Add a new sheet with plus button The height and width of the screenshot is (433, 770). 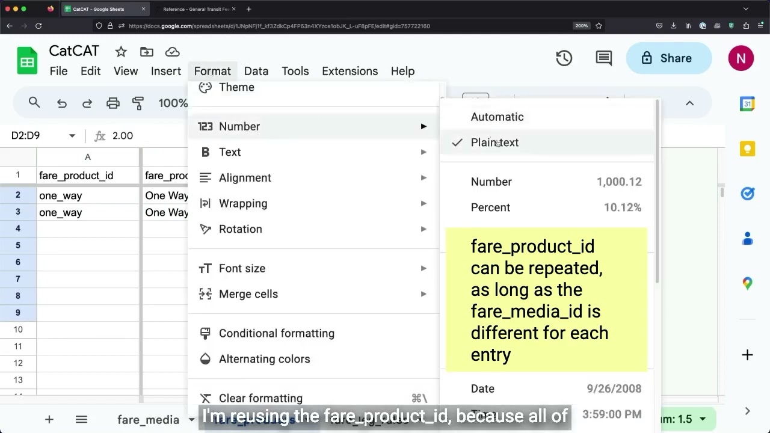(49, 420)
